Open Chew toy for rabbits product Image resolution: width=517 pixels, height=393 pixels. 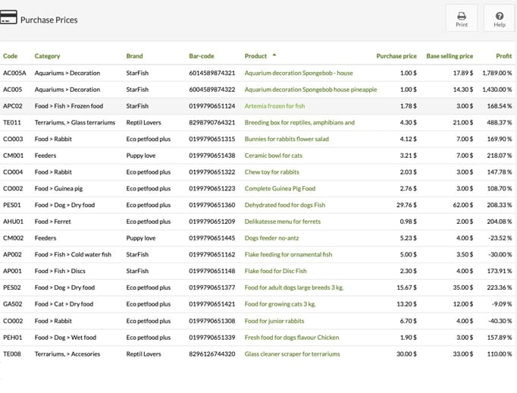[271, 172]
